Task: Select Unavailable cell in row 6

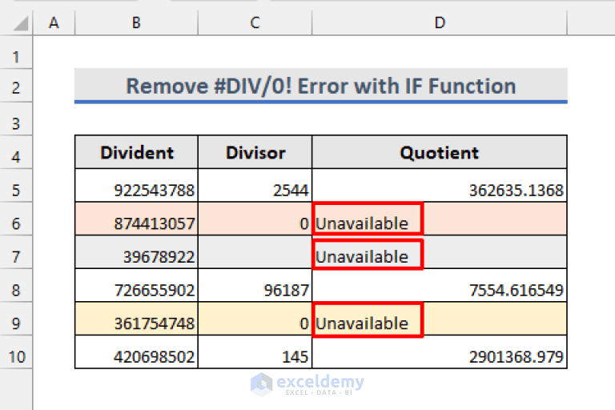Action: 440,219
